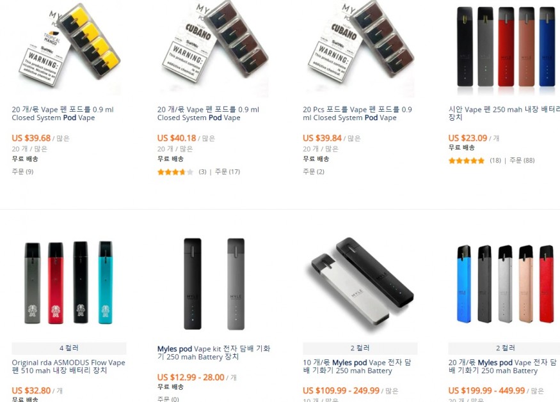View the five-star rating with 18 reviews
This screenshot has height=402, width=560.
pyautogui.click(x=467, y=160)
